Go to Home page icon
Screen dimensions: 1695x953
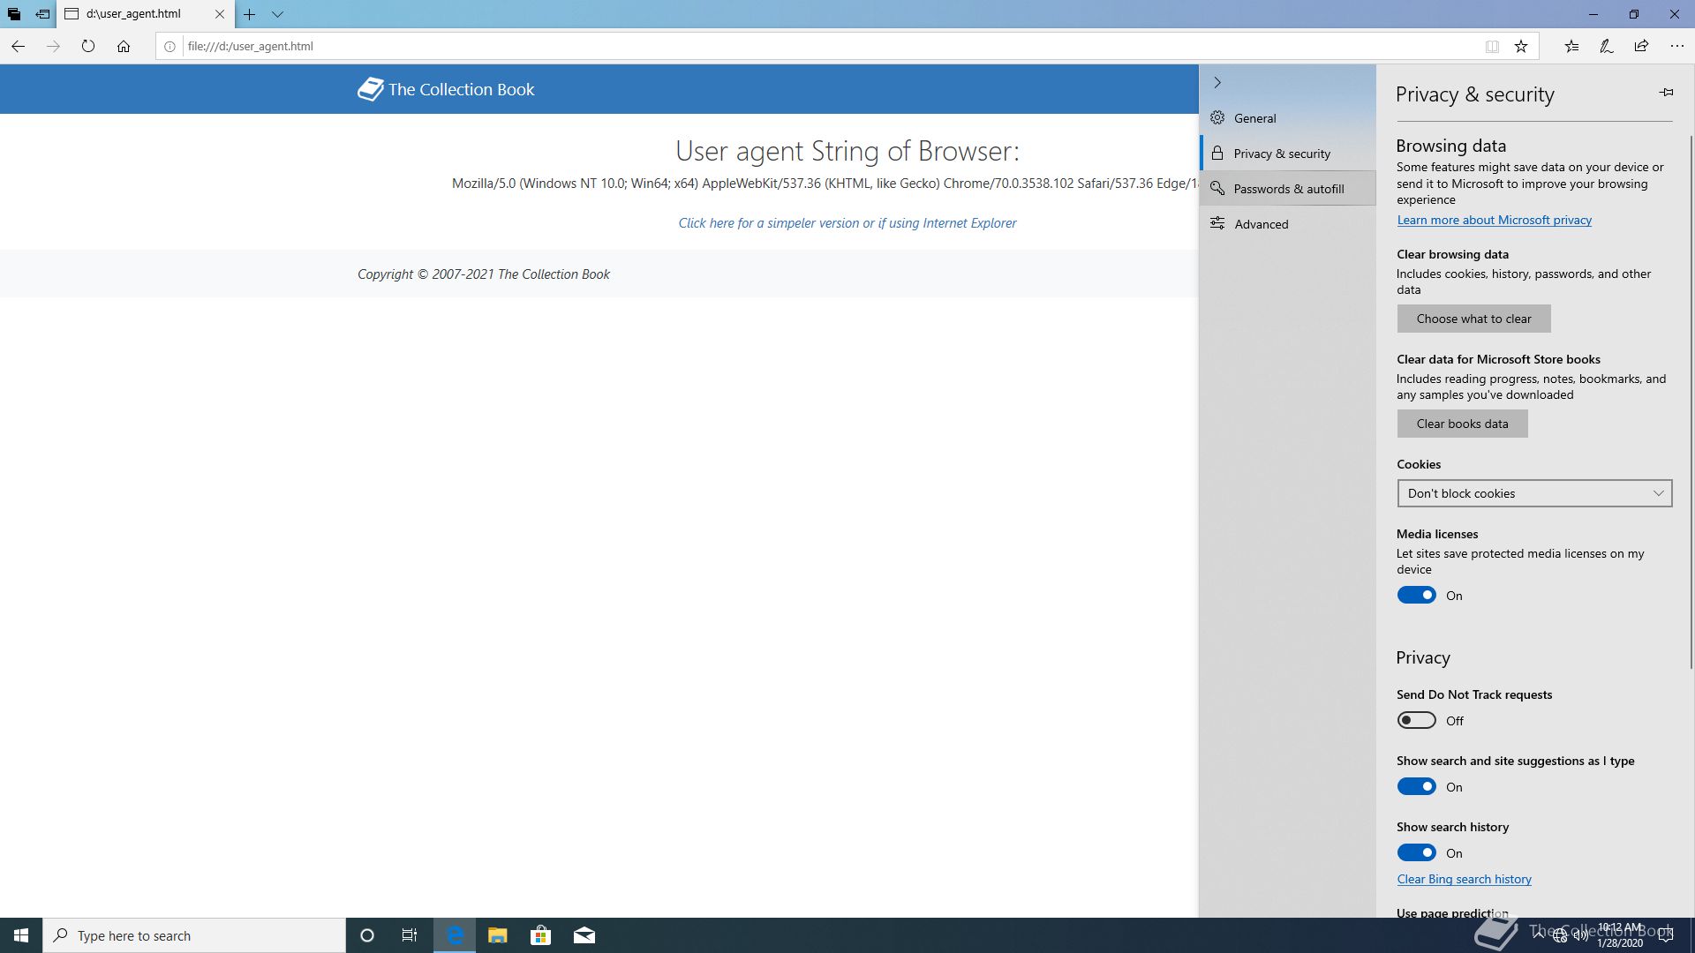tap(124, 46)
